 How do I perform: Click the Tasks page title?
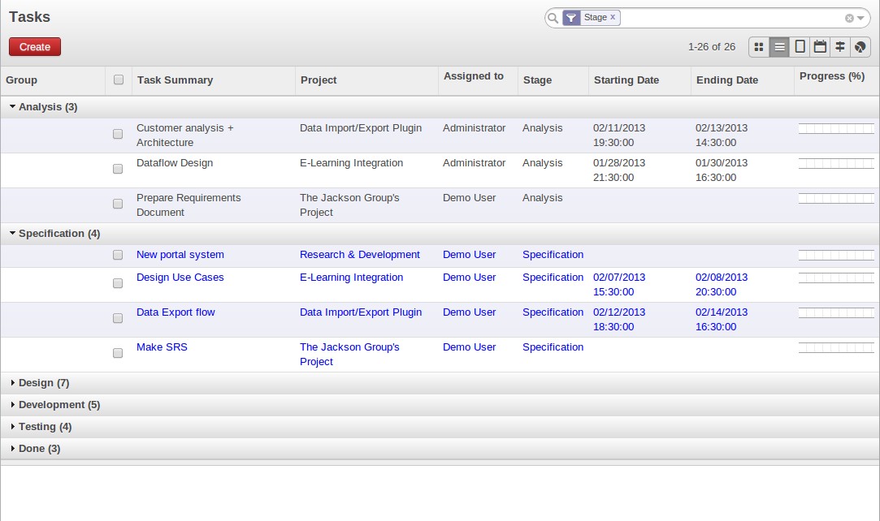point(30,17)
